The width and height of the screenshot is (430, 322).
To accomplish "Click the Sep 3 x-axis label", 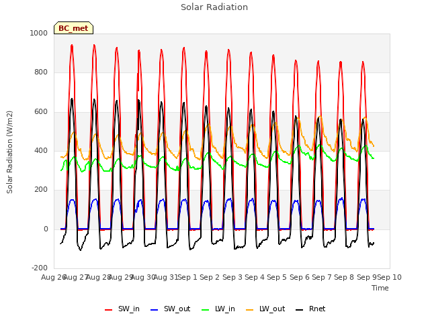I will tap(232, 277).
